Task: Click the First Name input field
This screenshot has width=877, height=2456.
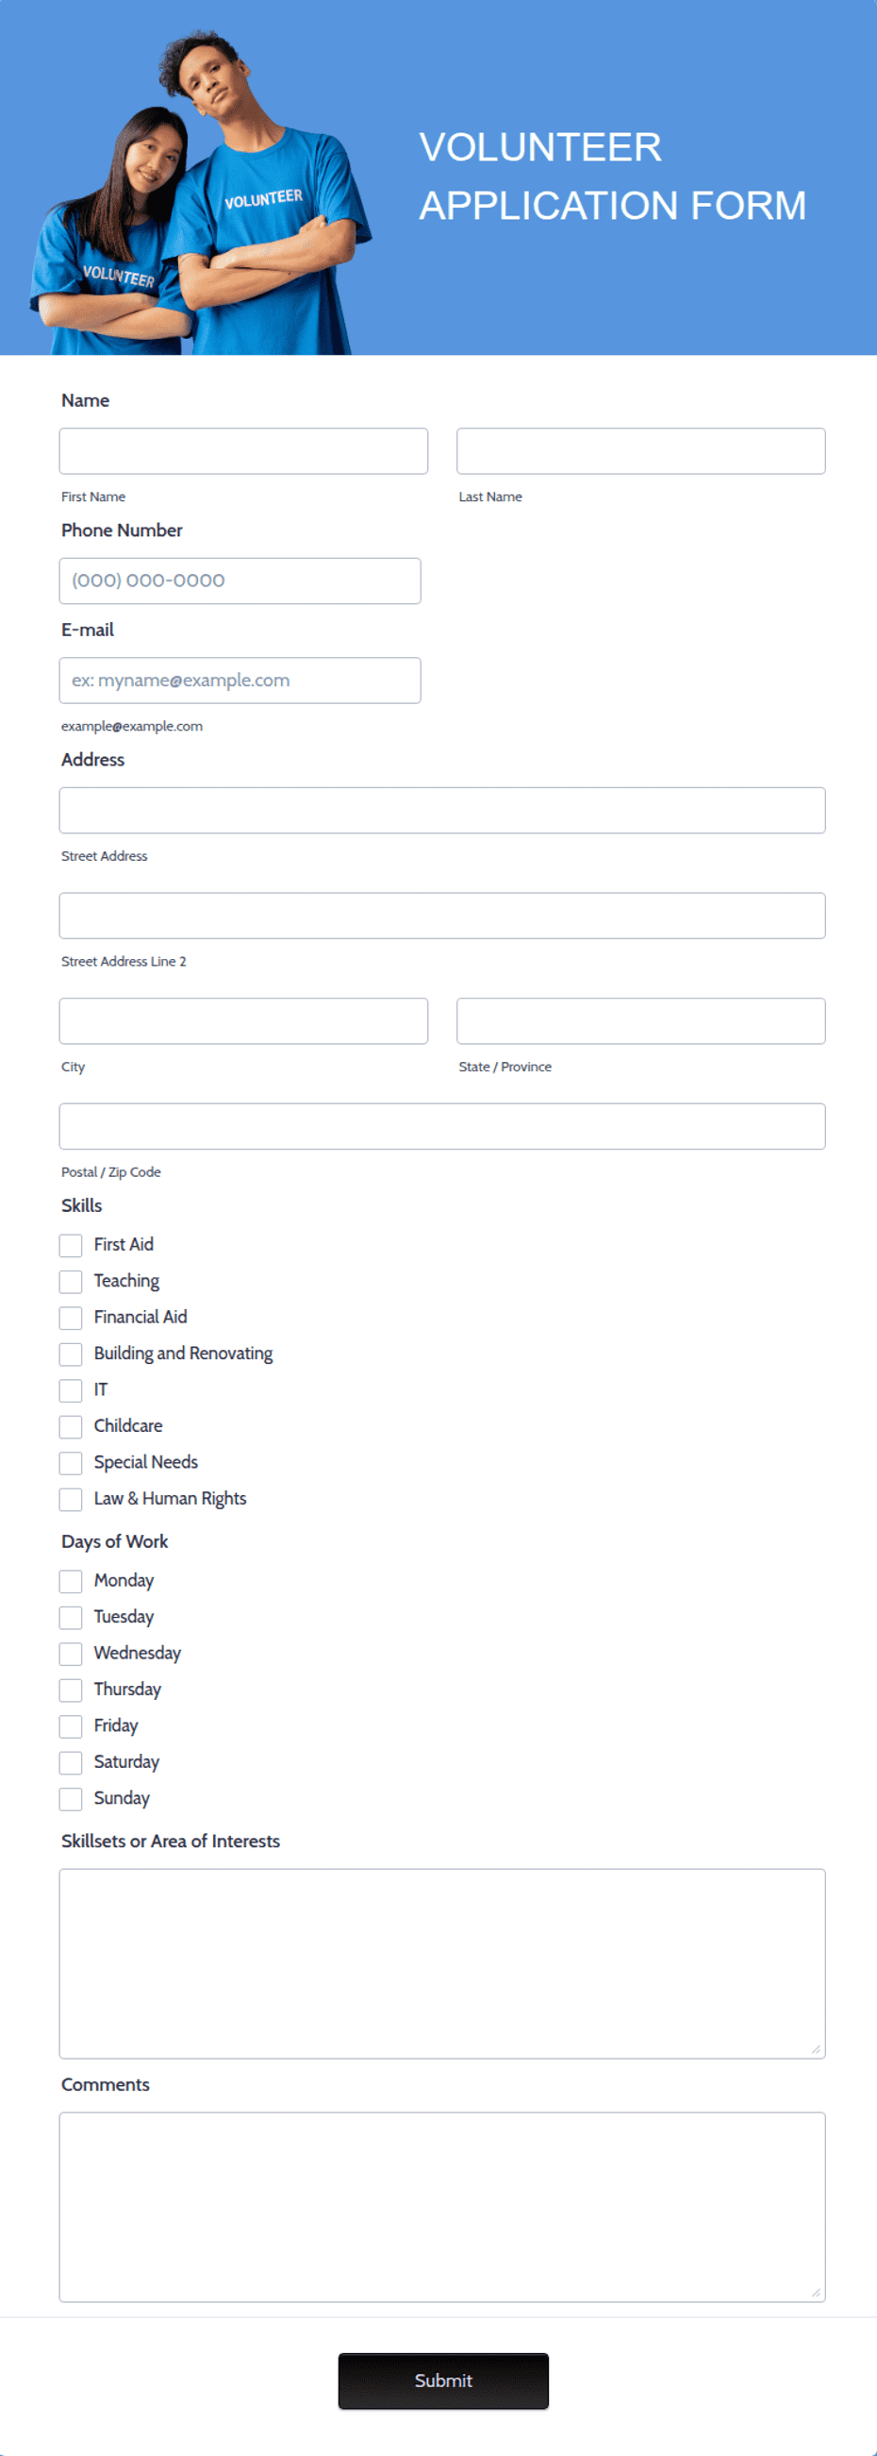Action: pos(242,451)
